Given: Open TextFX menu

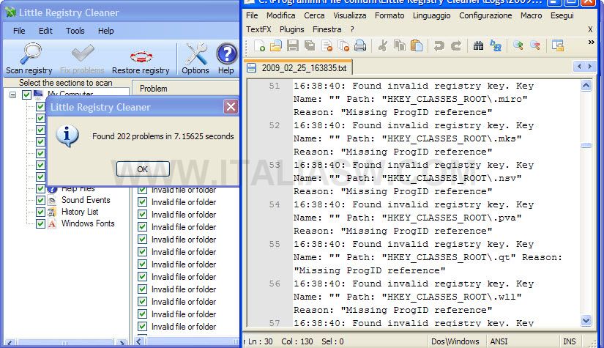Looking at the screenshot, I should pos(258,29).
